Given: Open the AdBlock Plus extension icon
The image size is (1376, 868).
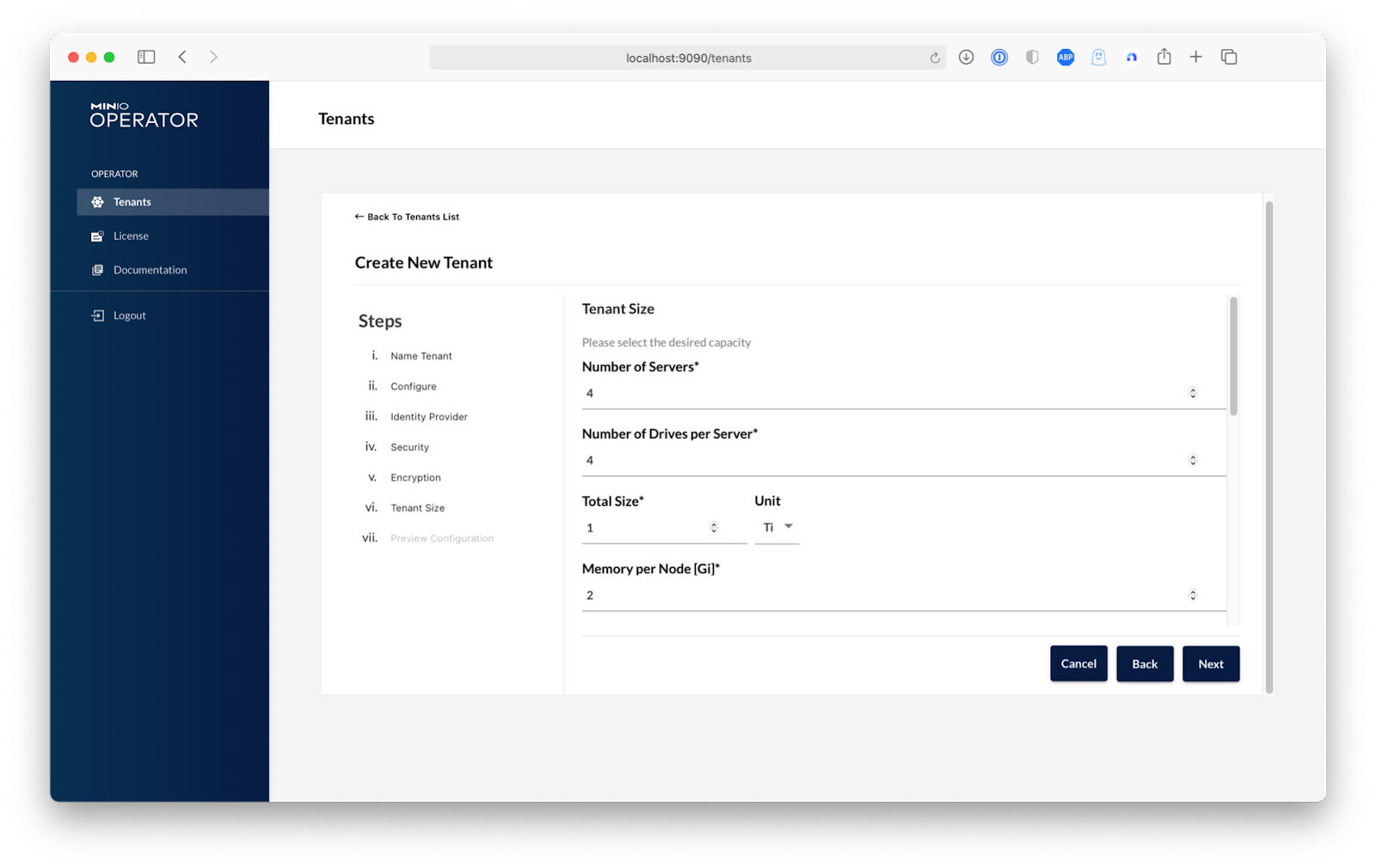Looking at the screenshot, I should [1066, 57].
